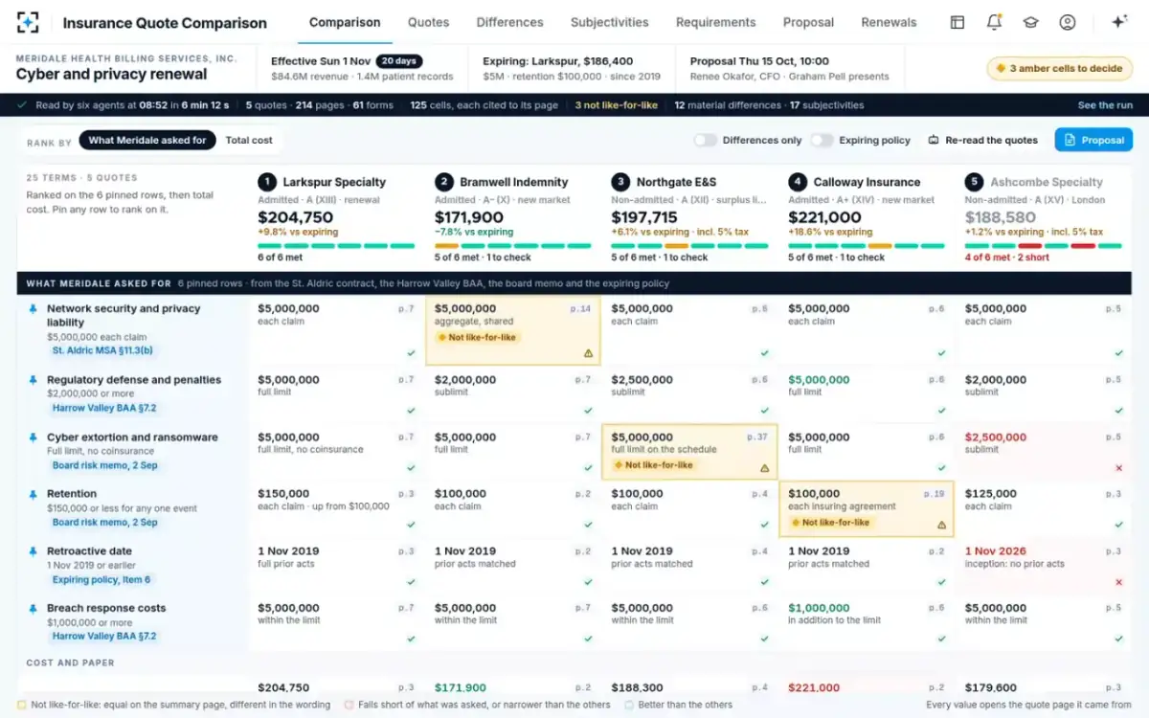
Task: Open the notifications bell
Action: pyautogui.click(x=994, y=22)
